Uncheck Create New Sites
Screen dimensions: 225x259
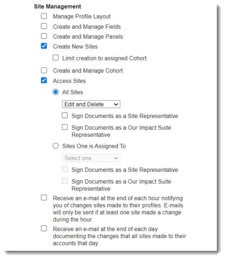[x=44, y=46]
